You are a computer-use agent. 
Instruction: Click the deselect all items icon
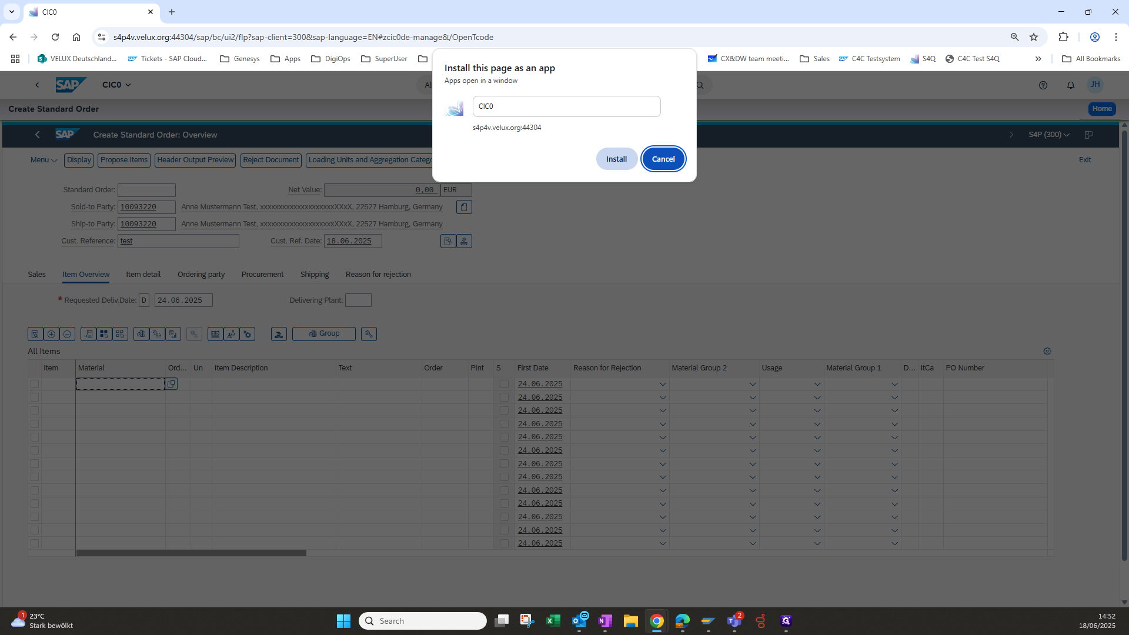pyautogui.click(x=120, y=334)
